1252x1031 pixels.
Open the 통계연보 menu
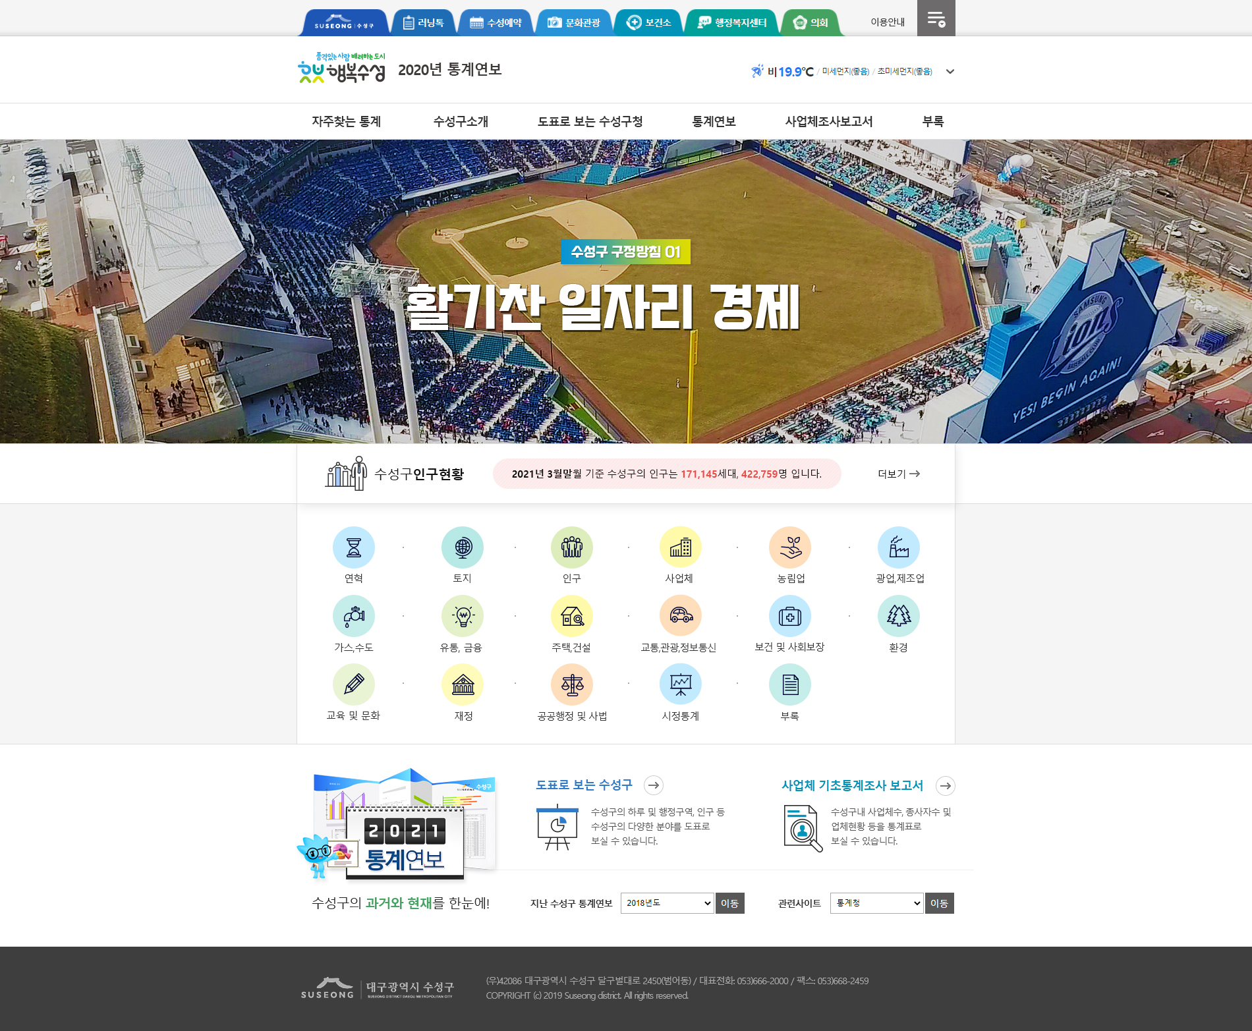[714, 121]
